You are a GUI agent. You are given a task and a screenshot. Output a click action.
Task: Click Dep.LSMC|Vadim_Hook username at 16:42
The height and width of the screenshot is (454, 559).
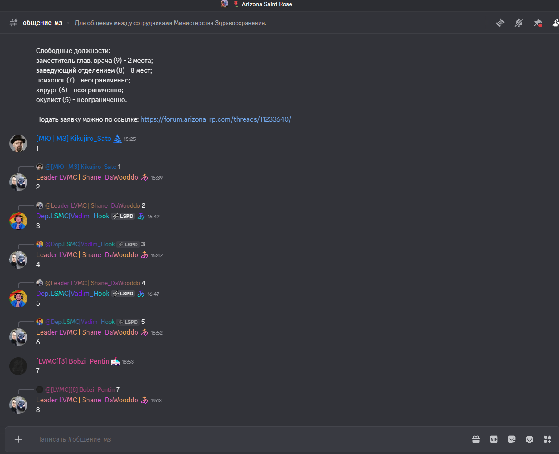(x=73, y=216)
